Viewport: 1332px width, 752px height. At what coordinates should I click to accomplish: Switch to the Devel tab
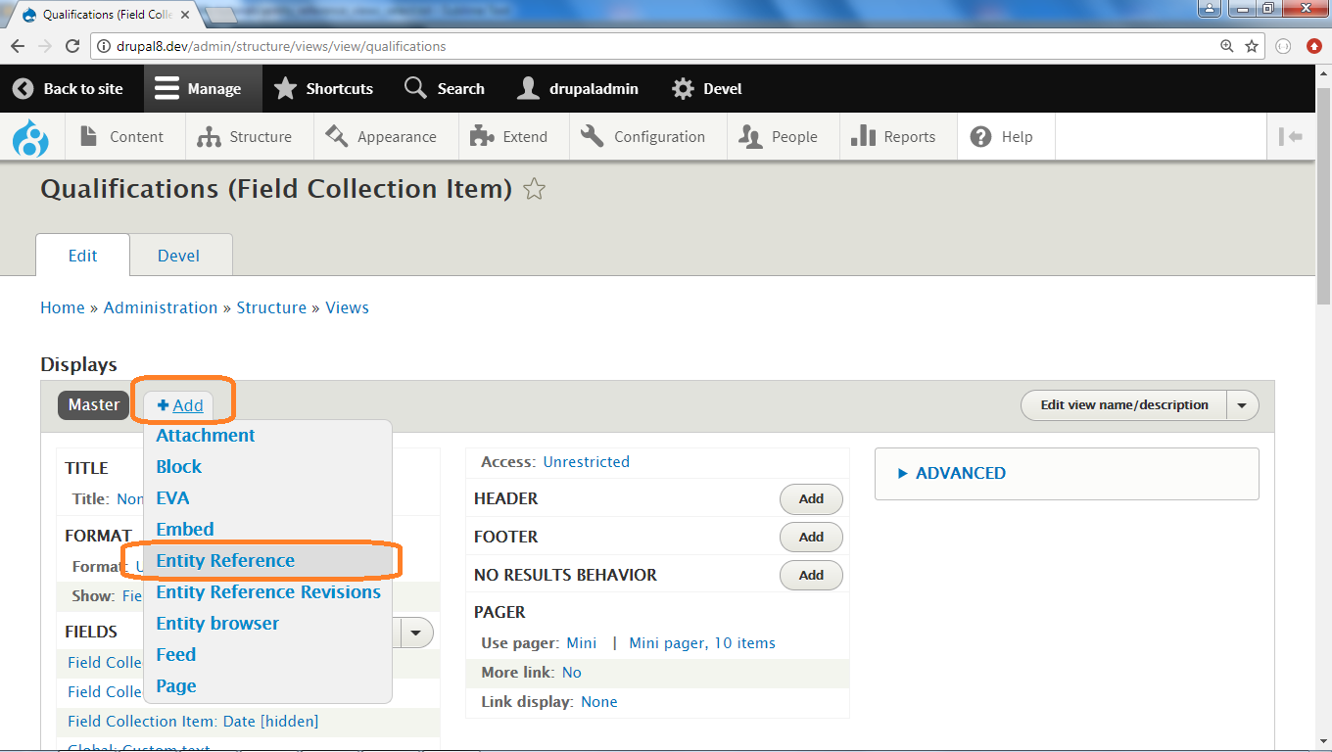(178, 256)
